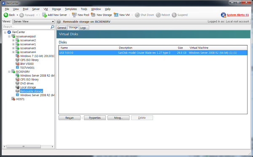253x157 pixels.
Task: Click the Forward arrow icon
Action: pyautogui.click(x=22, y=15)
